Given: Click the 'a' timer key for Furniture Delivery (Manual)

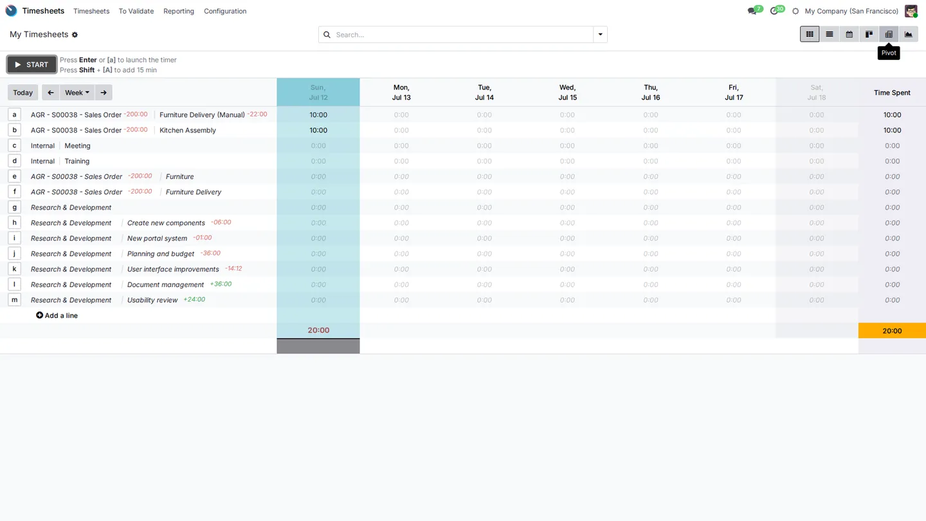Looking at the screenshot, I should (x=14, y=114).
